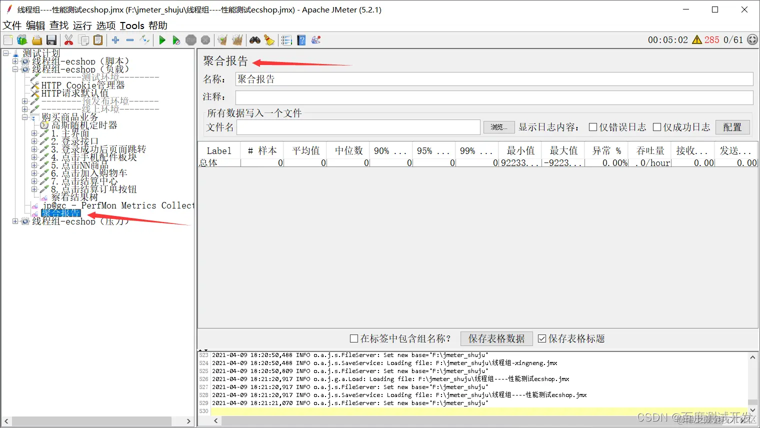Open the 编辑 menu

[x=35, y=25]
